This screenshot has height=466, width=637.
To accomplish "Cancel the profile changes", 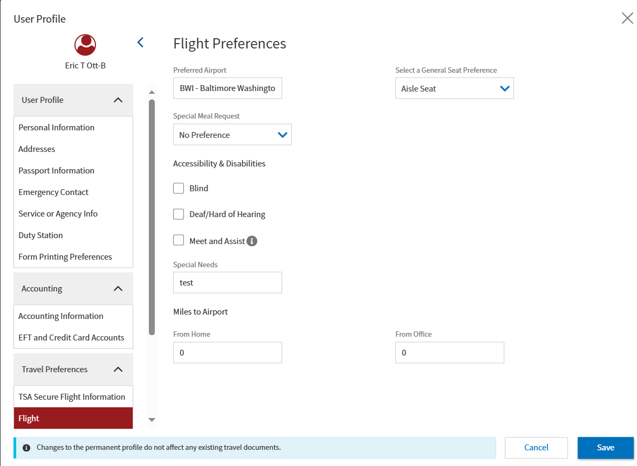I will pyautogui.click(x=536, y=448).
